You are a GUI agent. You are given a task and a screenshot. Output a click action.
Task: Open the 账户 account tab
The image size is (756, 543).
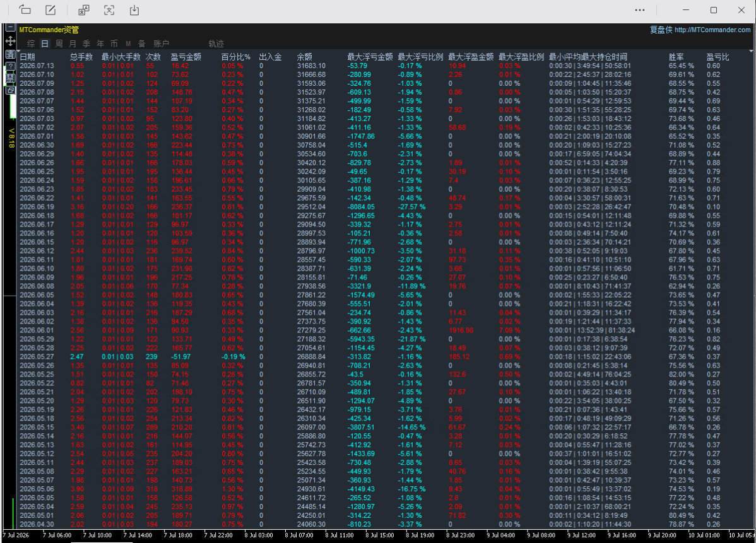tap(162, 44)
